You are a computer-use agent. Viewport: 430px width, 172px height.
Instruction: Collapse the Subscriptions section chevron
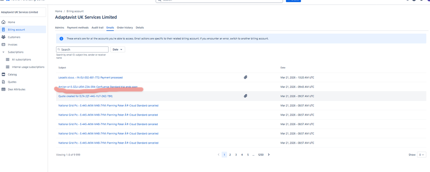(3, 52)
